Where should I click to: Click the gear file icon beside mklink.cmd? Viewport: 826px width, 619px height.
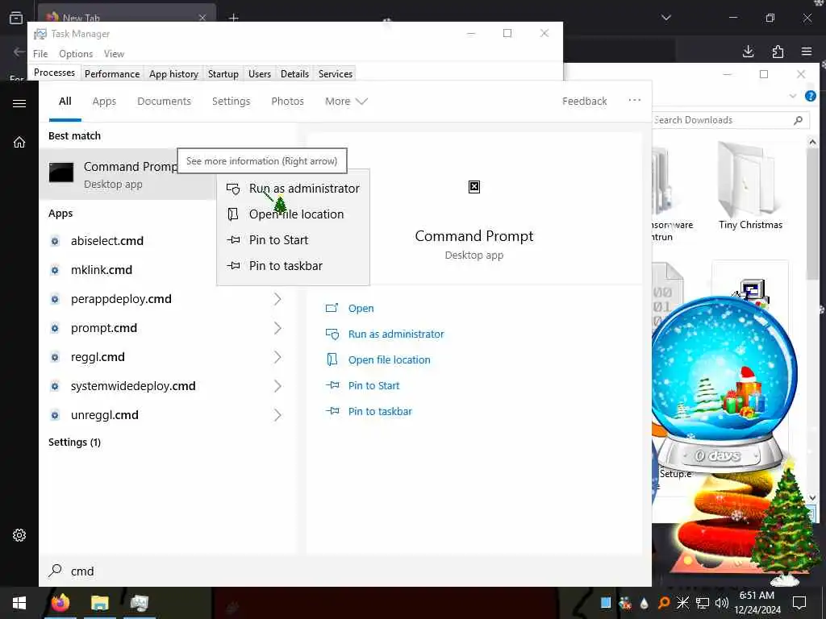pos(55,270)
